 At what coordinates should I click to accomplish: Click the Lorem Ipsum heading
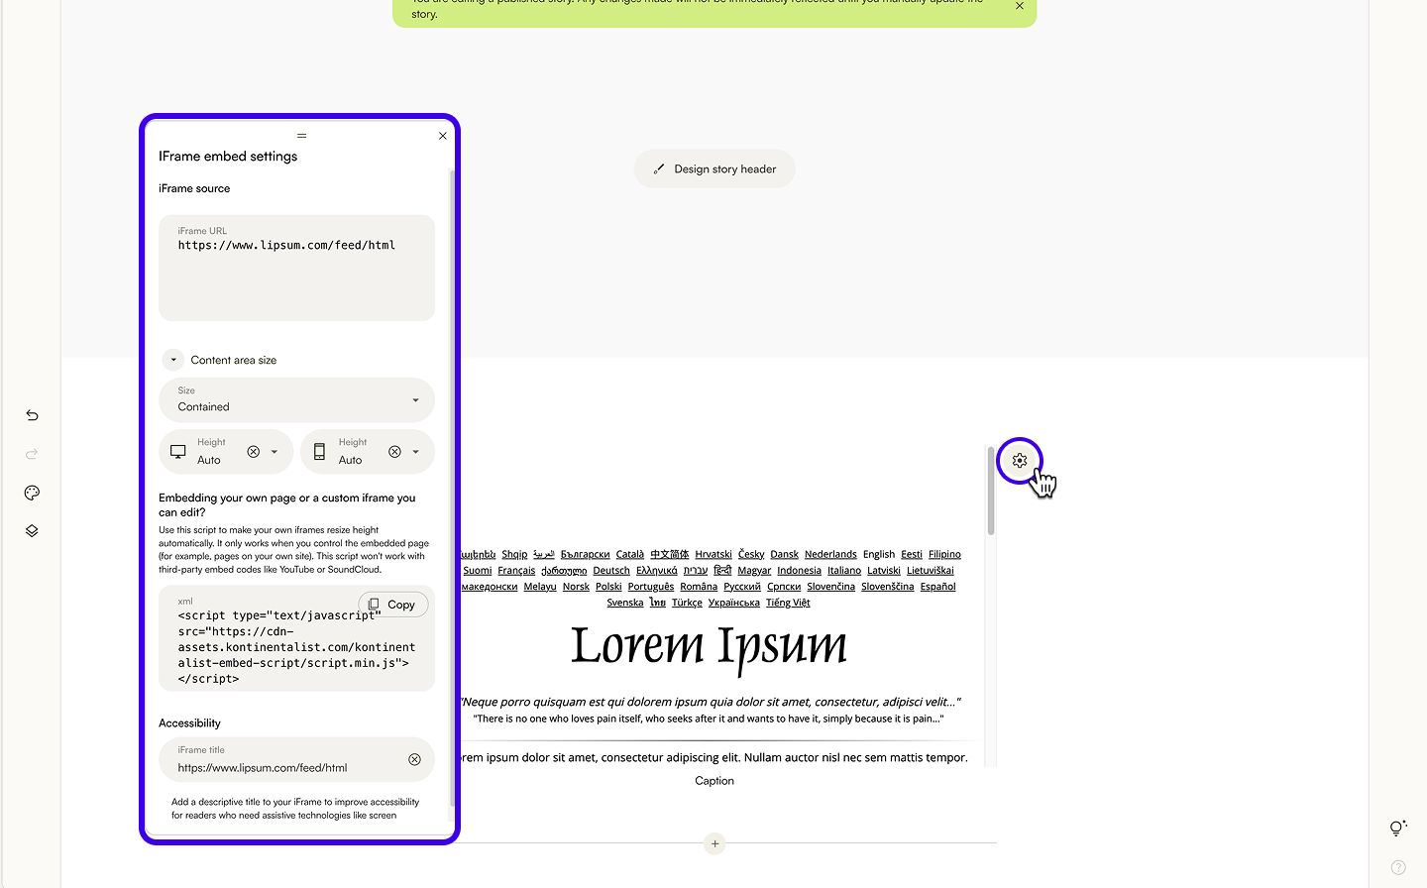click(x=710, y=646)
